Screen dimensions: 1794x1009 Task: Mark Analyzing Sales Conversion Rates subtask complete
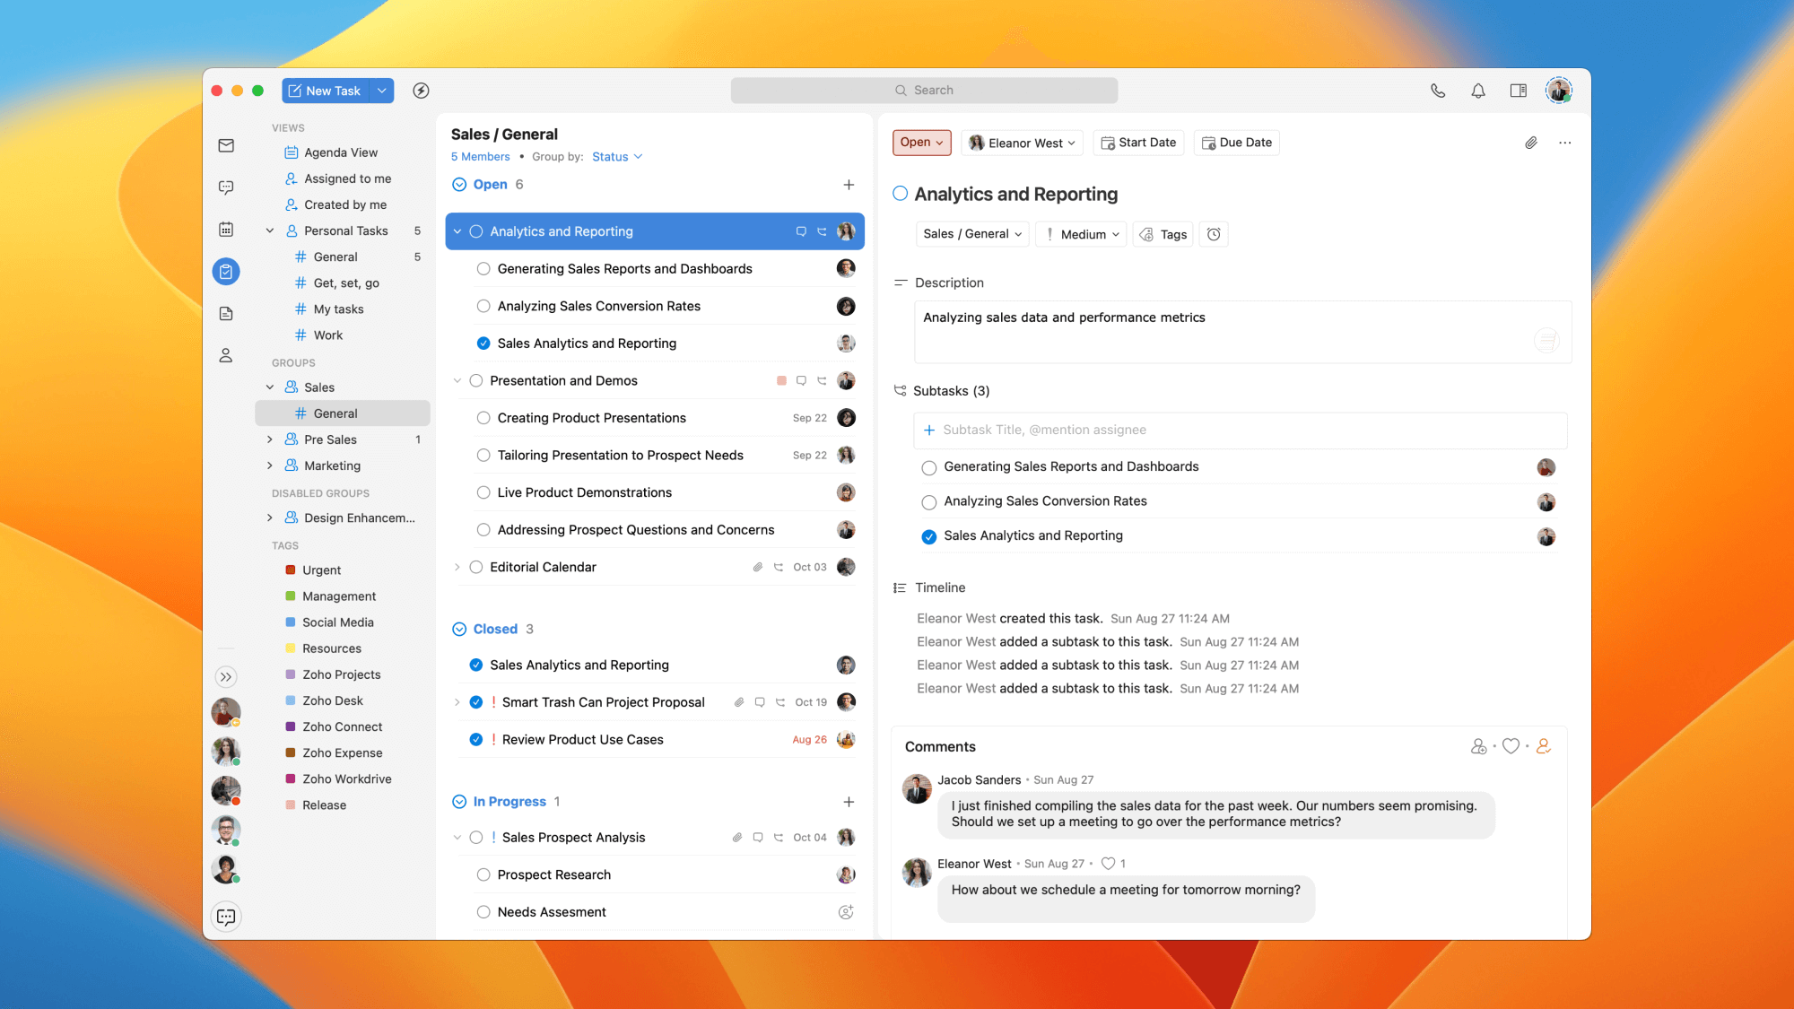pos(929,502)
